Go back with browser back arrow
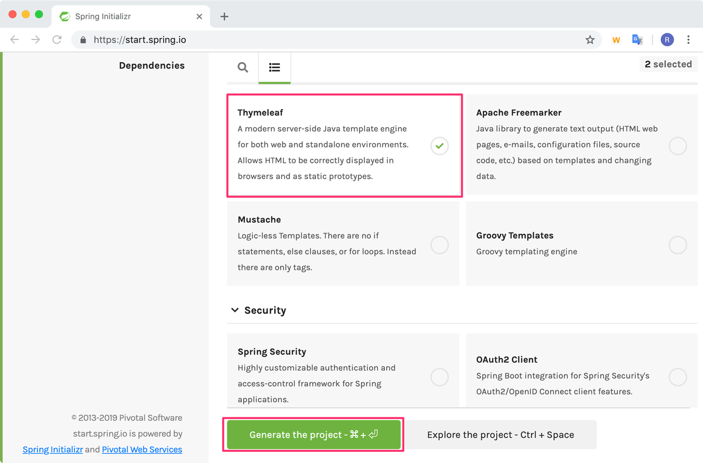Viewport: 703px width, 463px height. pos(15,40)
